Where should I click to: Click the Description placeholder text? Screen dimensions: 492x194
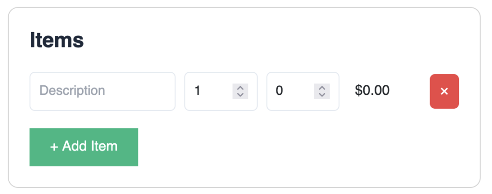coord(72,91)
